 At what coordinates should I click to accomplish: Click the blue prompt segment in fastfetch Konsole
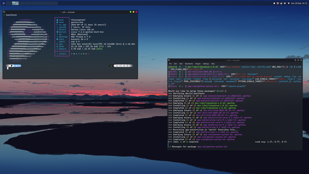click(x=17, y=66)
